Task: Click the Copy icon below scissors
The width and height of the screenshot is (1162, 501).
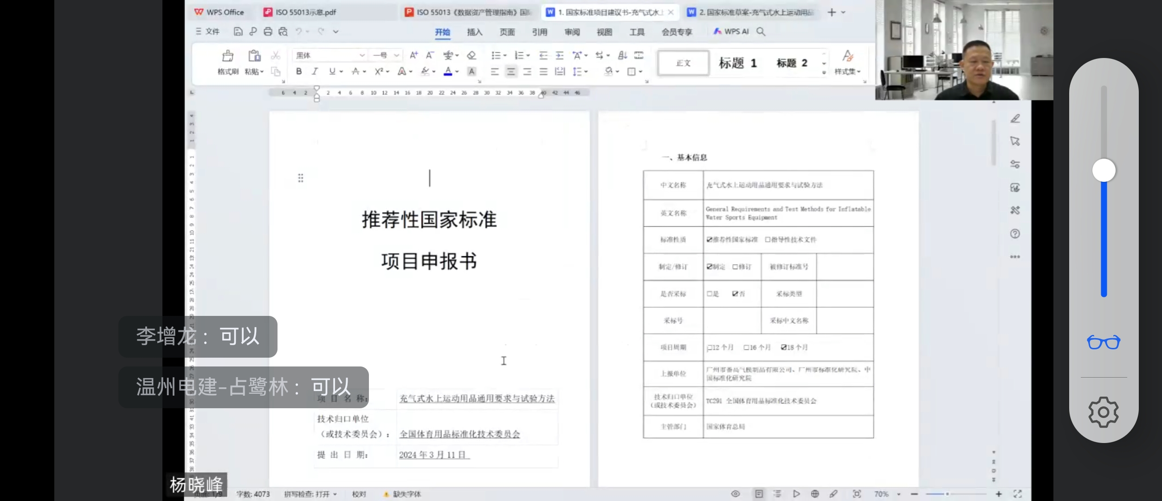Action: point(276,71)
